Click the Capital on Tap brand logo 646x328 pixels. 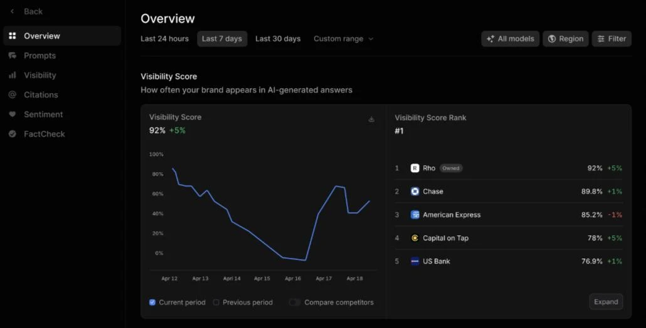415,238
